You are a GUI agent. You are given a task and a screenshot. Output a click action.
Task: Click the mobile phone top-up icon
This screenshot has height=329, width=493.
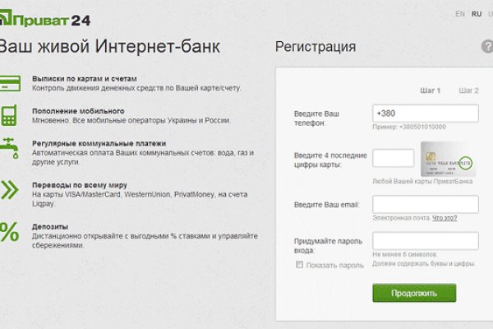[x=10, y=114]
